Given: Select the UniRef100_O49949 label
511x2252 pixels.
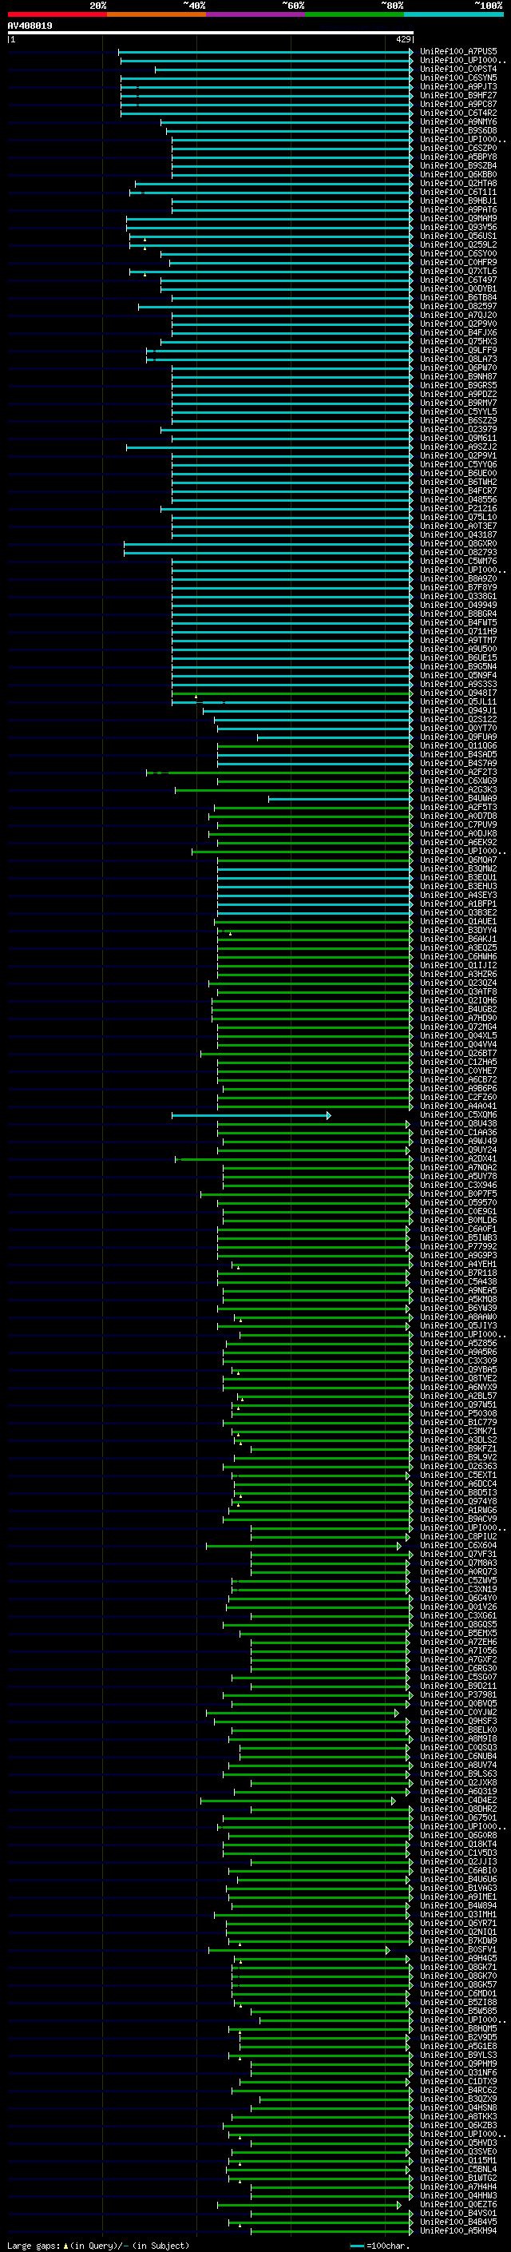Looking at the screenshot, I should (x=458, y=605).
